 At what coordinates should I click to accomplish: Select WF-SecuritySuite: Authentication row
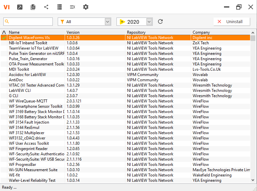point(125,154)
